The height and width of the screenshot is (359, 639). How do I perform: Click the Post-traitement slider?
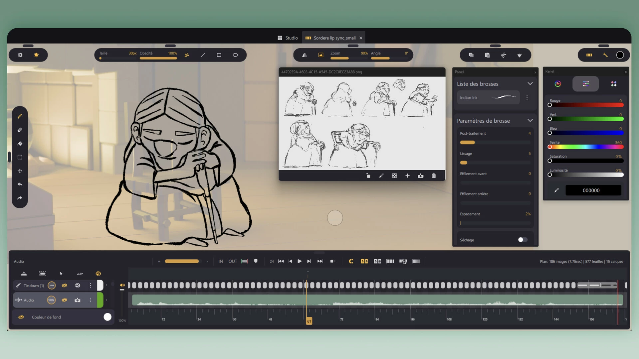[x=495, y=143]
